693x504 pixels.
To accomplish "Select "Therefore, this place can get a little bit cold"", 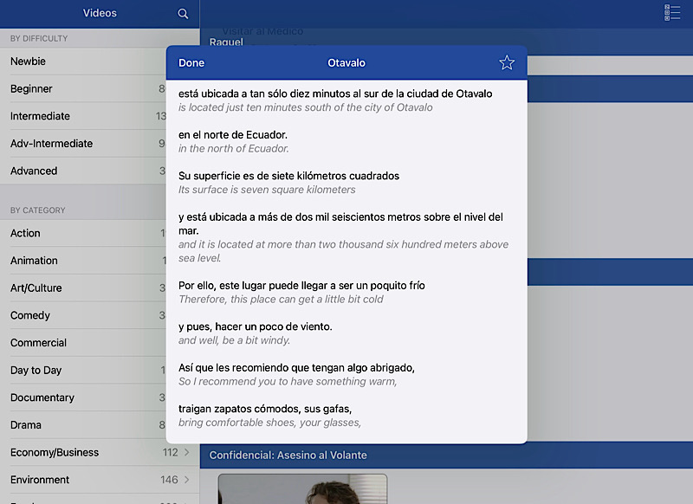I will (281, 299).
